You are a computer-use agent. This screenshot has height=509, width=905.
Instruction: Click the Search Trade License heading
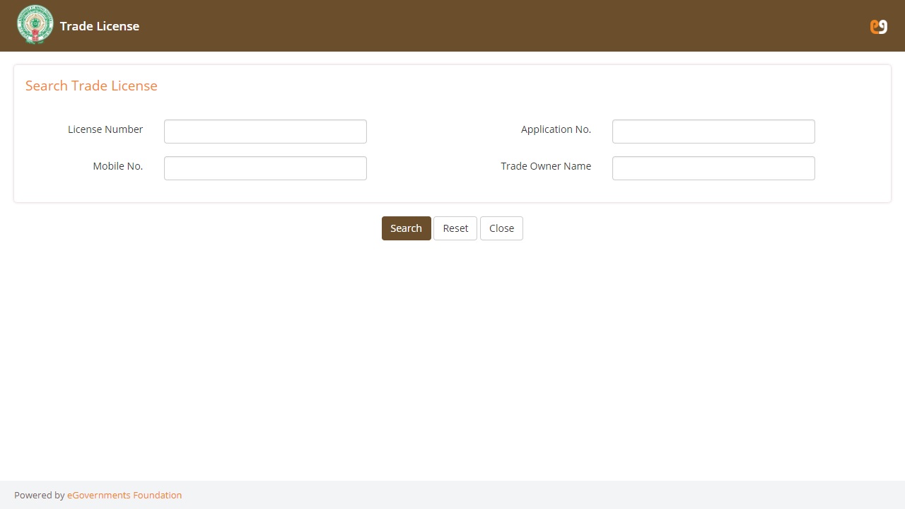(x=91, y=86)
